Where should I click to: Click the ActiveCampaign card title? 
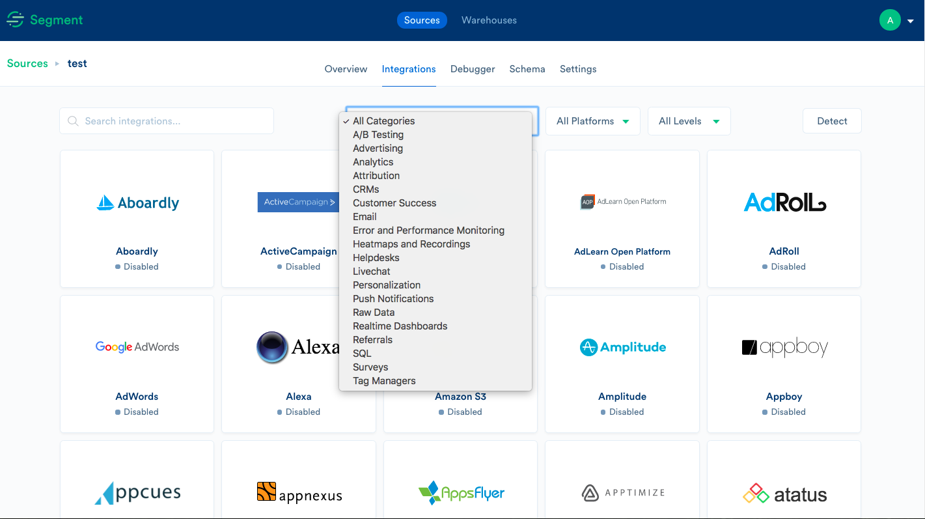[x=299, y=251]
